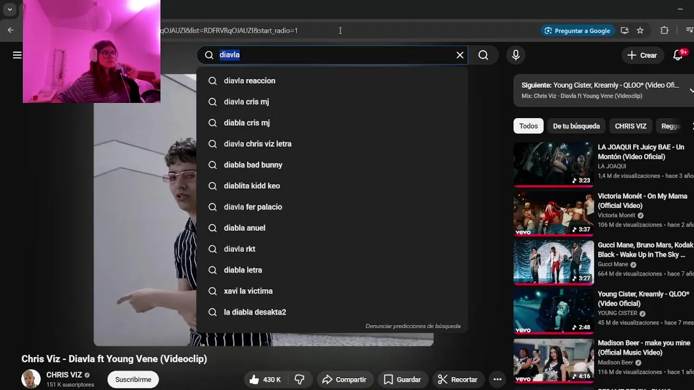Click the browser address bar URL
The width and height of the screenshot is (694, 390).
coord(229,31)
